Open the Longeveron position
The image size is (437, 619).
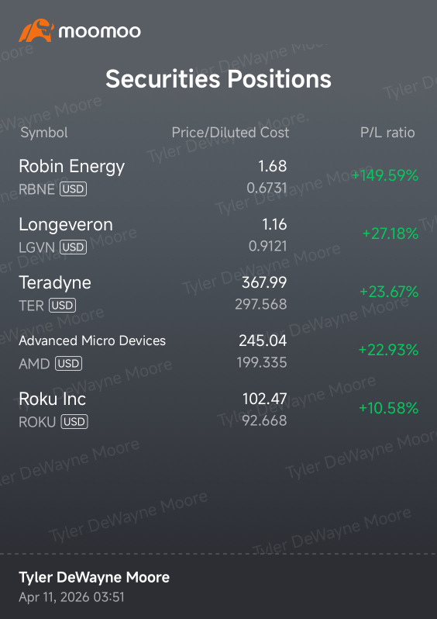[x=218, y=235]
